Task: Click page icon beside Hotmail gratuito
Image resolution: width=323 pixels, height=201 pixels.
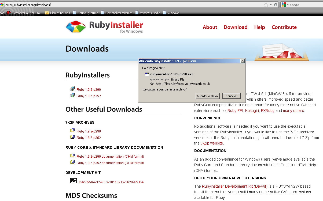Action: coord(75,13)
